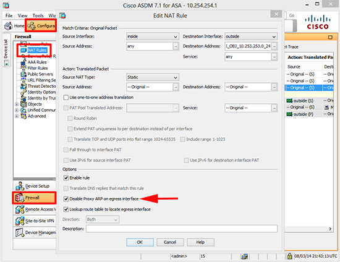The width and height of the screenshot is (340, 262).
Task: Open the Device Setup panel
Action: (x=33, y=186)
